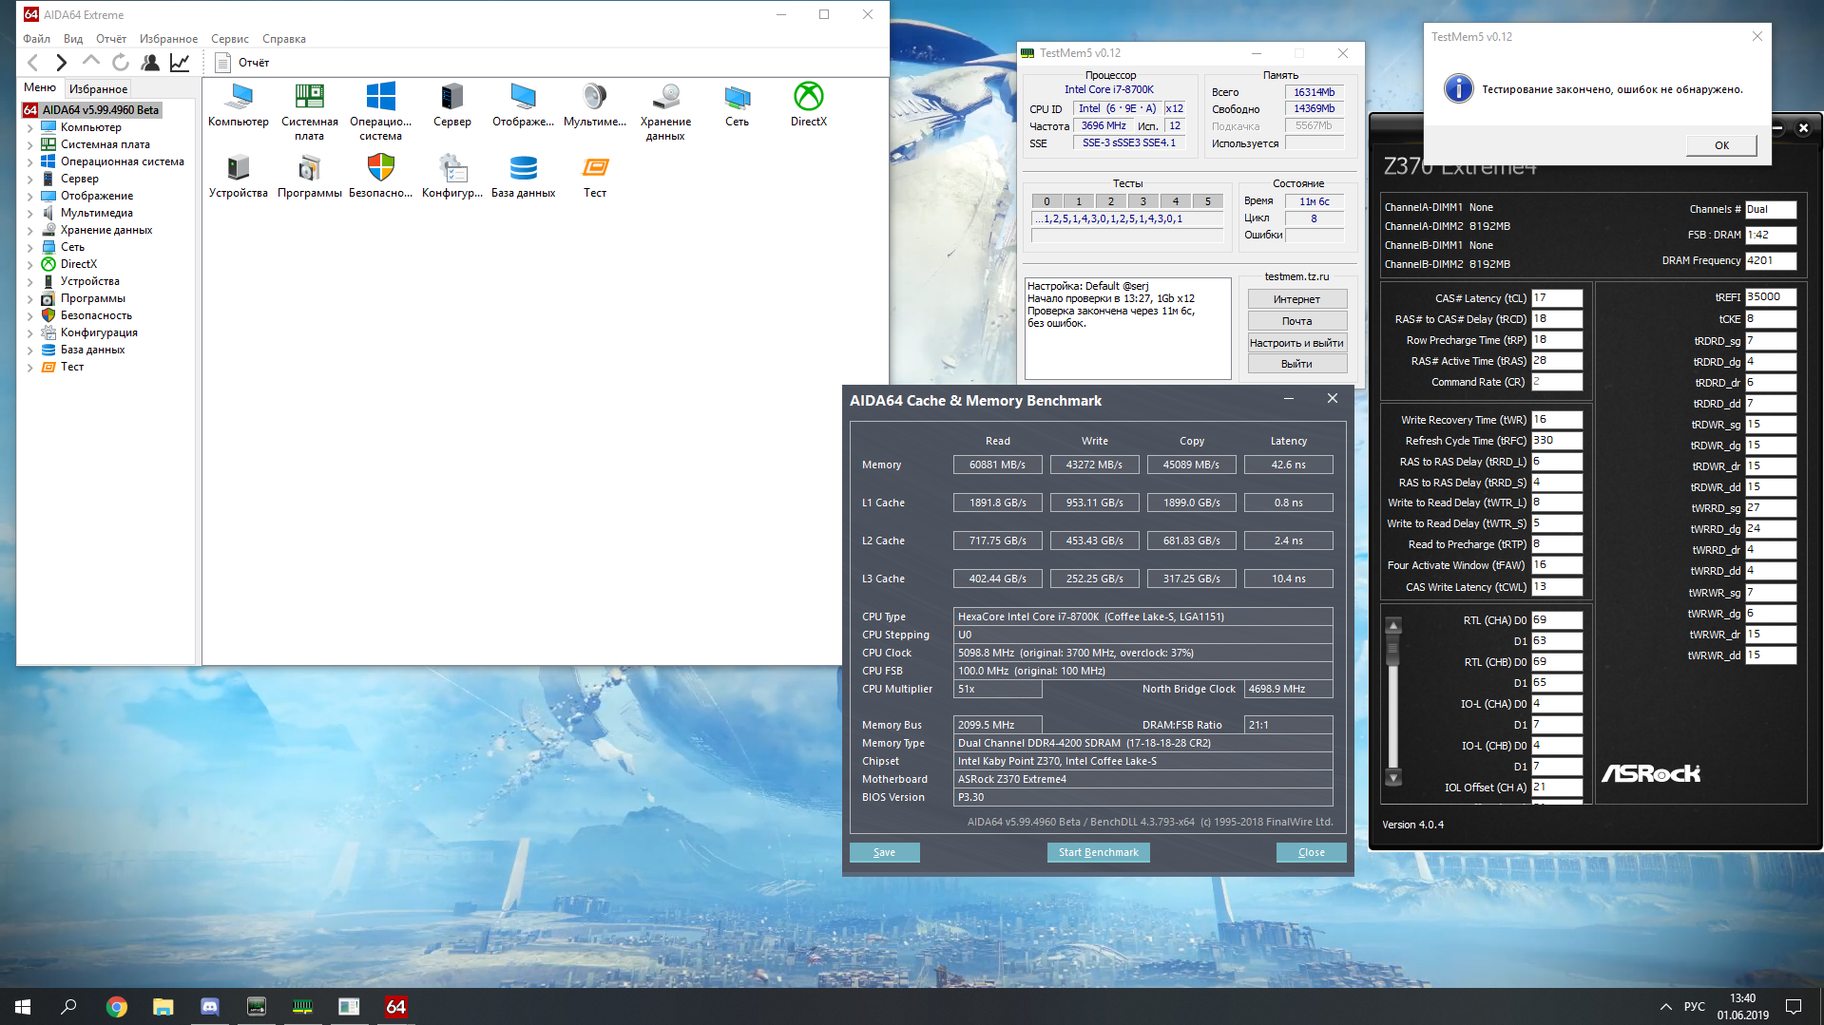This screenshot has width=1824, height=1025.
Task: Expand the Компьютер tree node
Action: point(29,128)
